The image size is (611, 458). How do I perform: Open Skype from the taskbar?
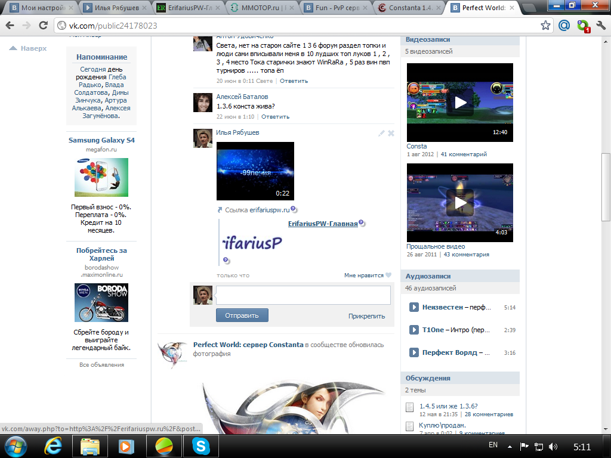201,446
